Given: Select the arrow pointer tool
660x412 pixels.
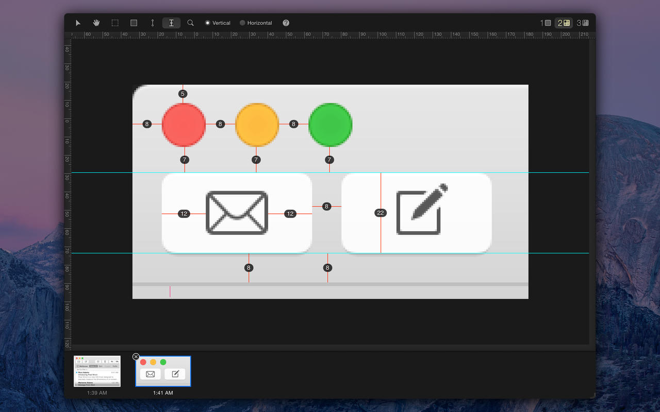Looking at the screenshot, I should [78, 23].
